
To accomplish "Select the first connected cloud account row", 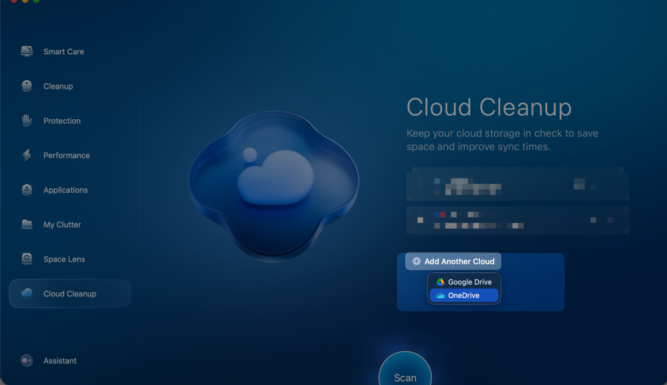I will click(518, 184).
